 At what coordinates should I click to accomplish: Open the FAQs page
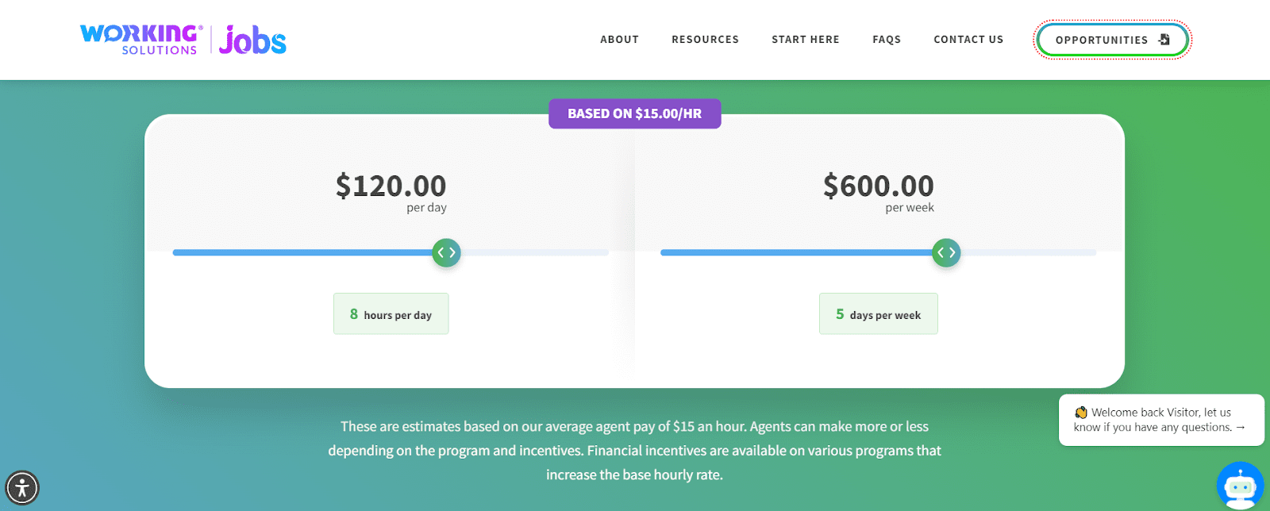886,40
